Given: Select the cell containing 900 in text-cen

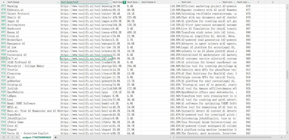Looking at the screenshot, I should [244, 59].
